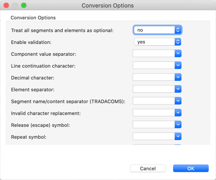Expand Segment name/content separator dropdown arrow
Viewport: 216px width, 180px height.
(178, 101)
